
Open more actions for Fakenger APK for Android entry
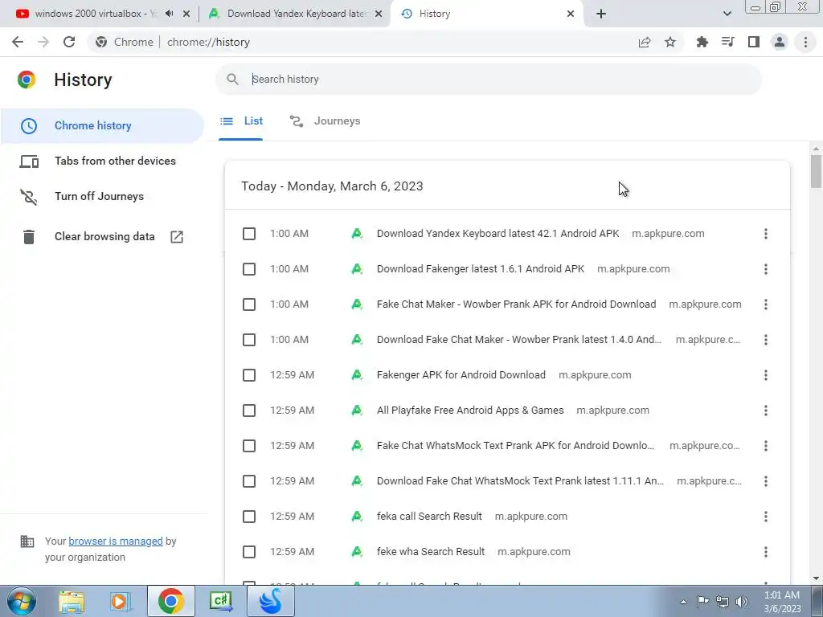[x=766, y=375]
